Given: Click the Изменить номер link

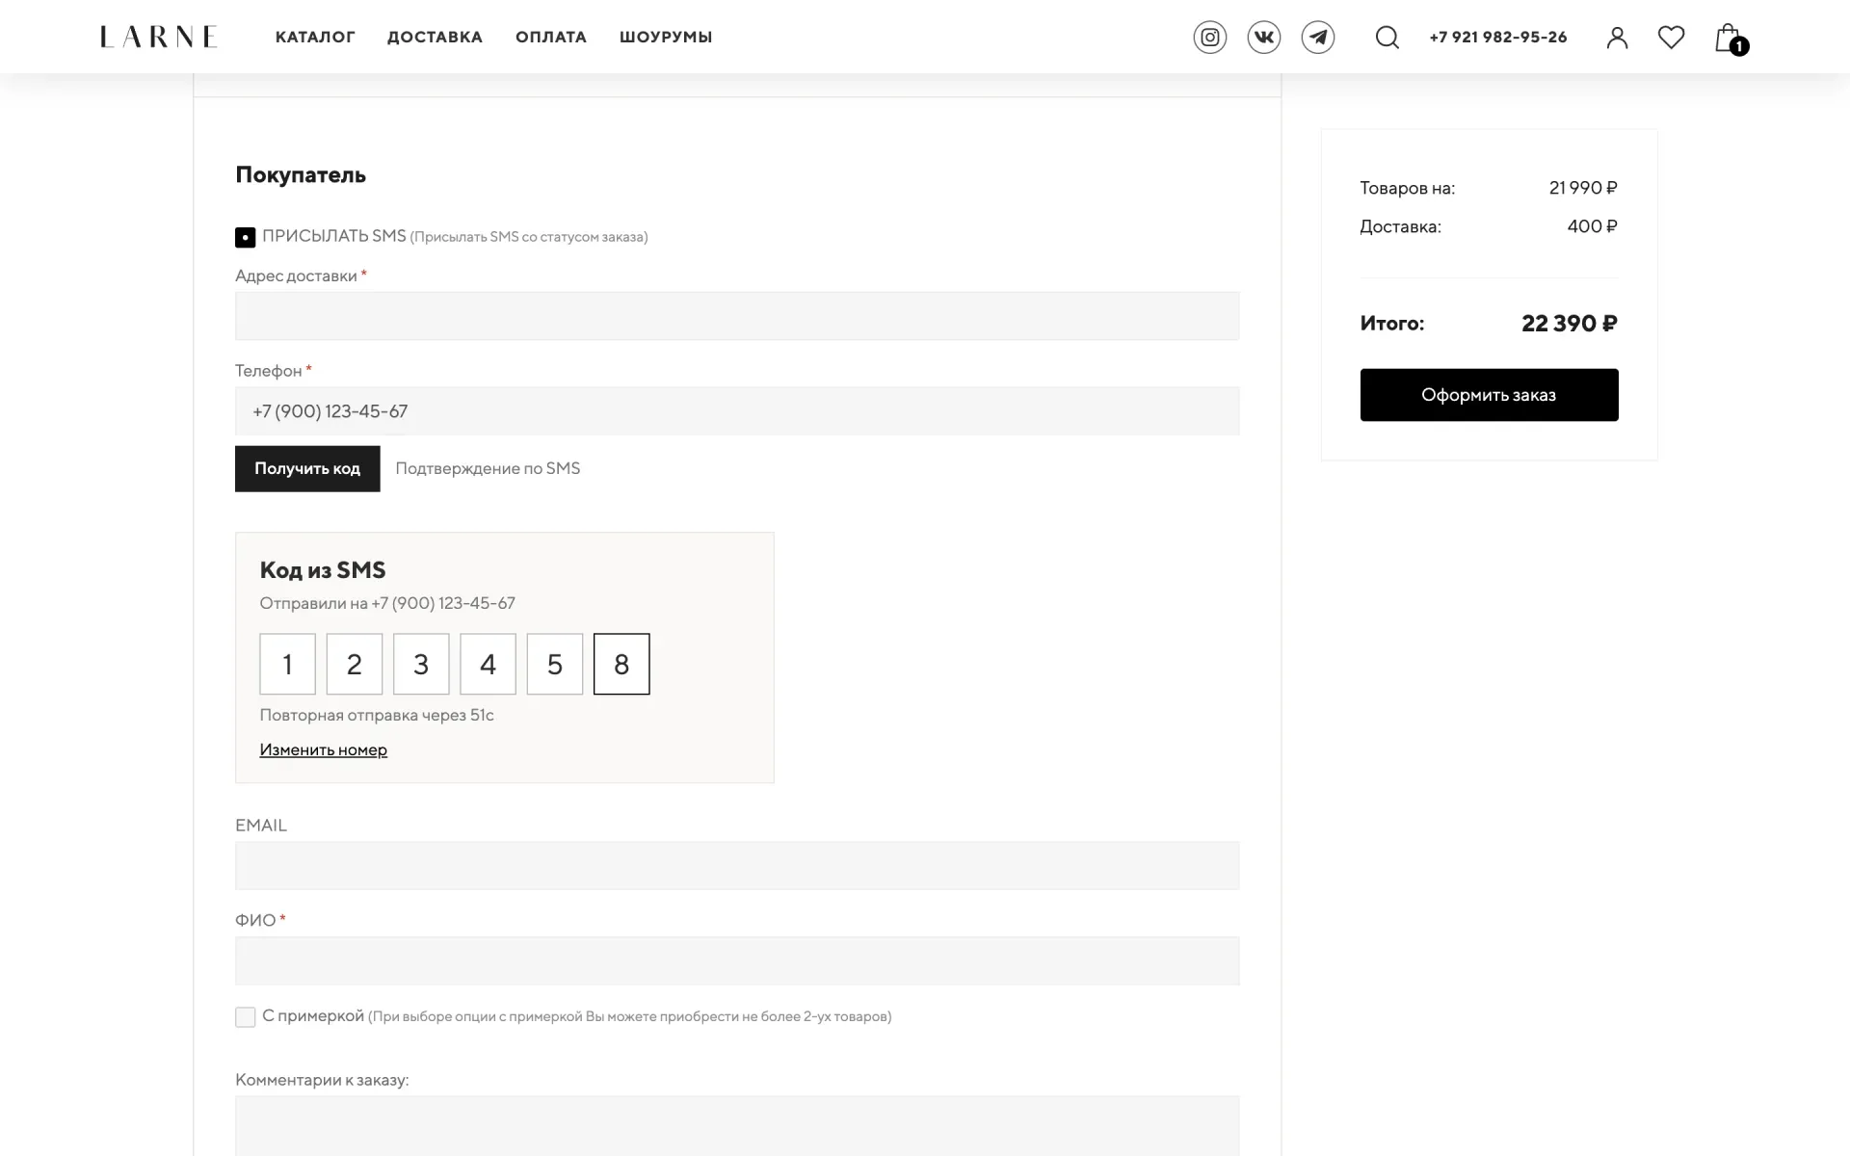Looking at the screenshot, I should pos(324,749).
